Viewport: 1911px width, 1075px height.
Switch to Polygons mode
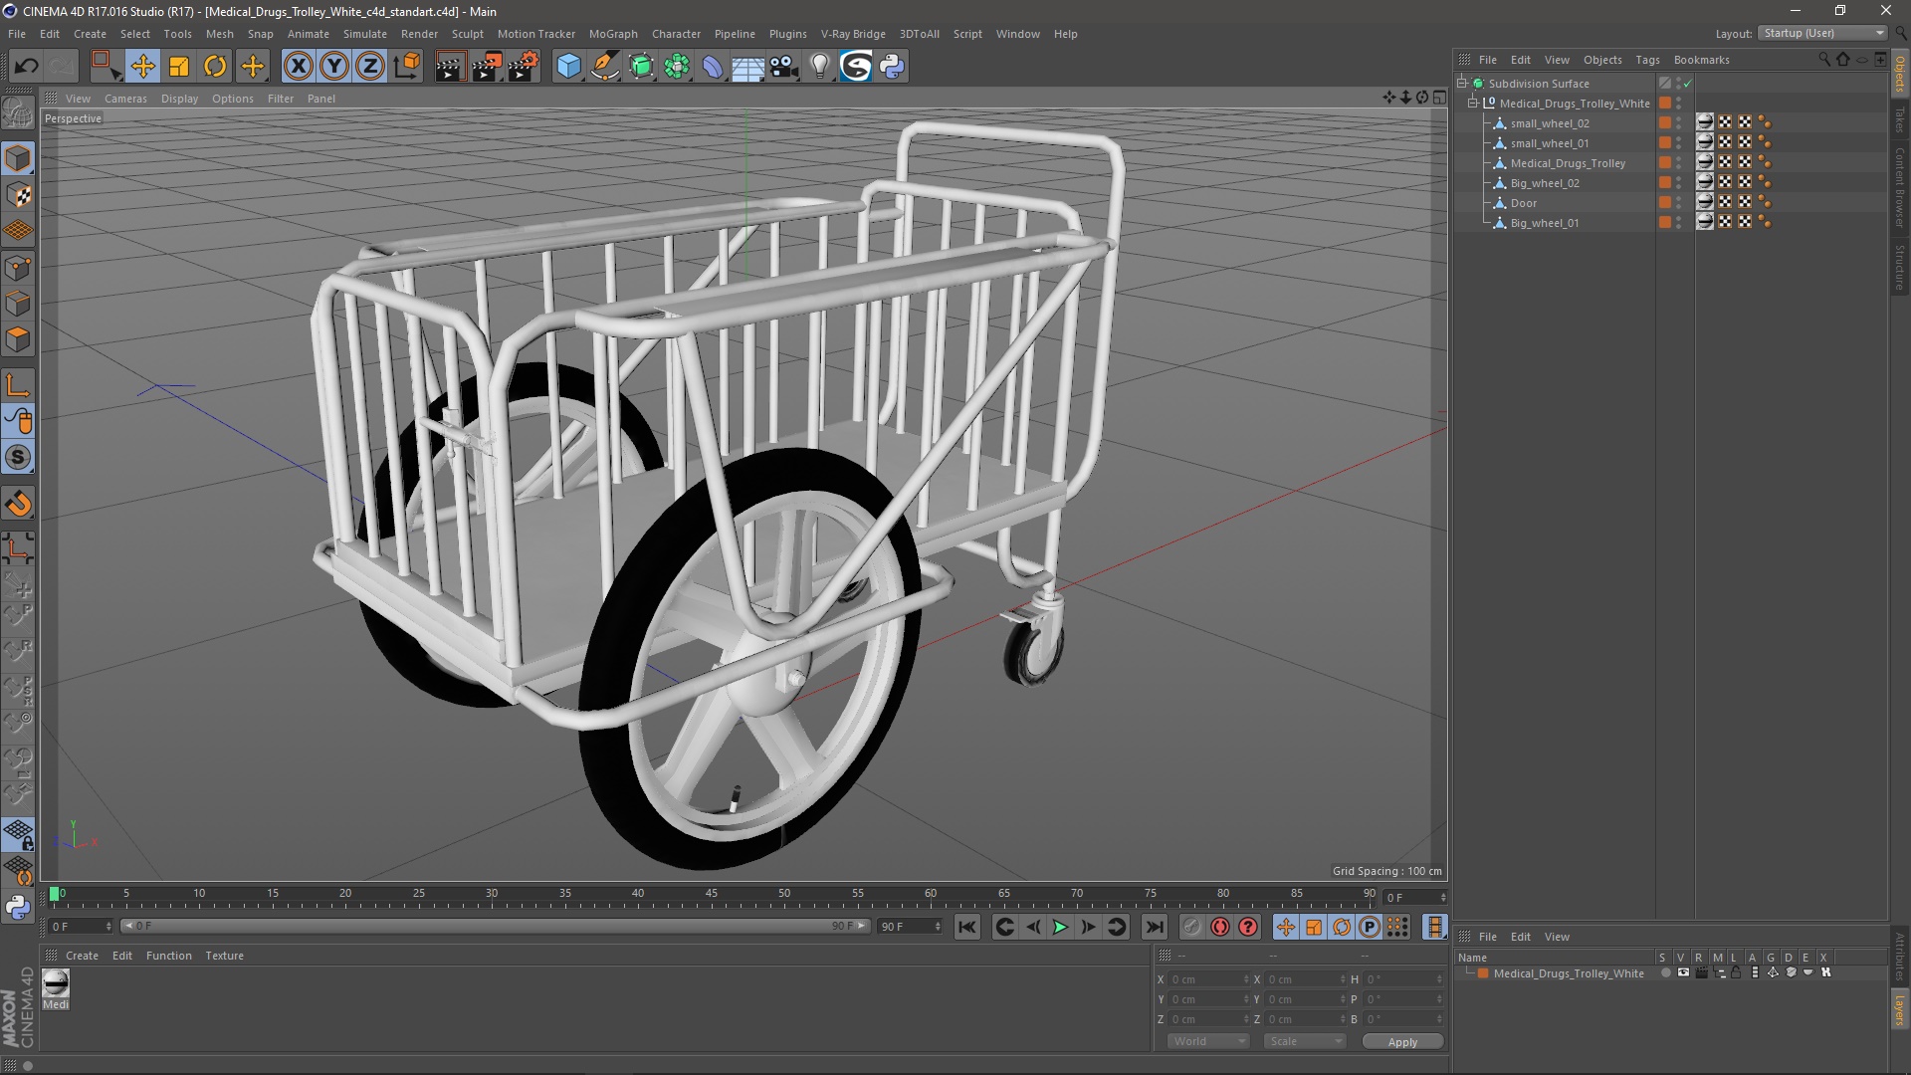(18, 339)
